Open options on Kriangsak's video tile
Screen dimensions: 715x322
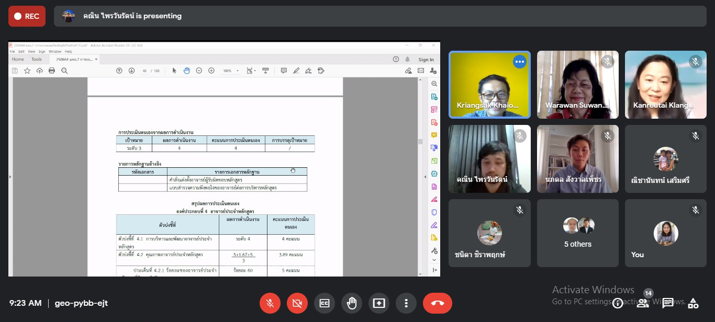click(519, 62)
